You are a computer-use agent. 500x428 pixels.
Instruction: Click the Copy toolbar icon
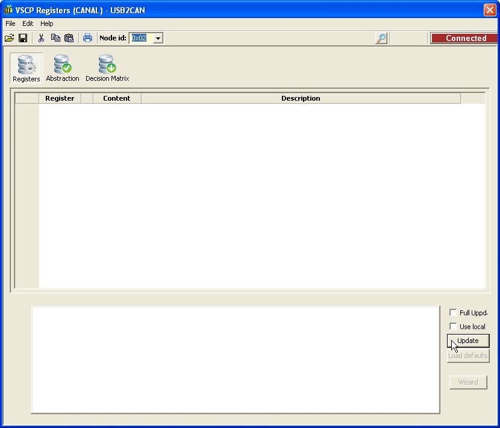pyautogui.click(x=55, y=38)
